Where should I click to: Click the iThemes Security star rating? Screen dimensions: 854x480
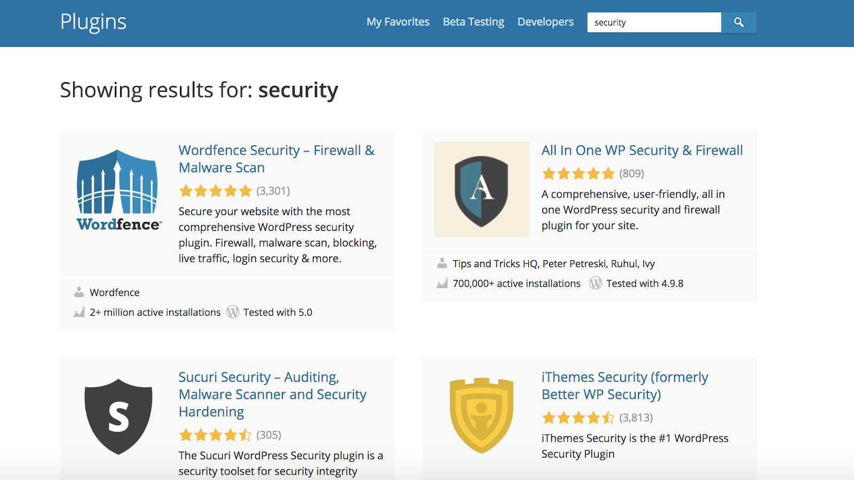click(578, 418)
